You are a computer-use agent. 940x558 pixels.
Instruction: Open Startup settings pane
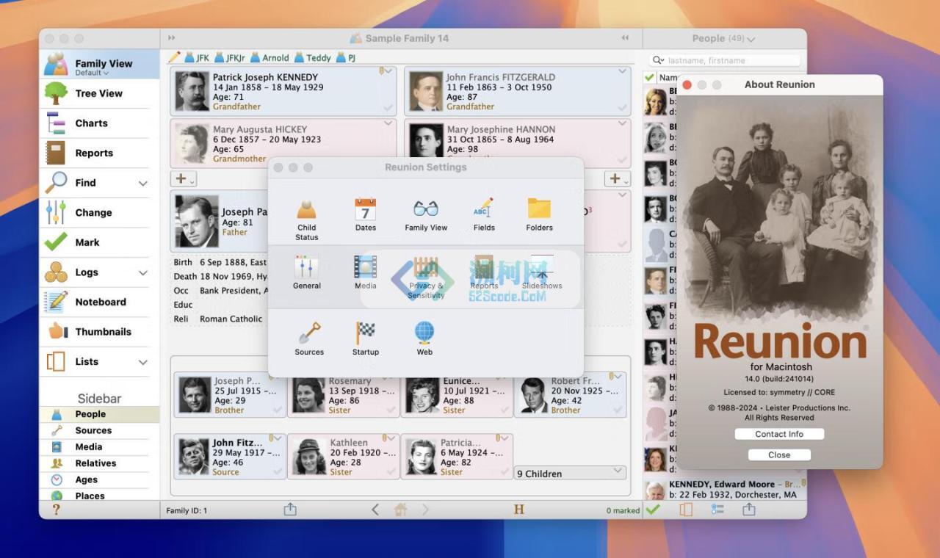tap(366, 338)
